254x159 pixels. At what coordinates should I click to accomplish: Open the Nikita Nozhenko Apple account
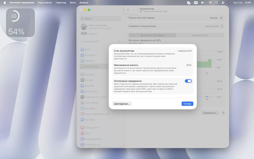[x=100, y=27]
